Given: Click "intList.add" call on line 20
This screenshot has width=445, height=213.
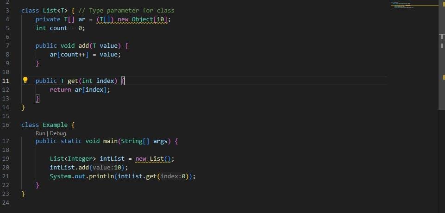Looking at the screenshot, I should tap(69, 167).
